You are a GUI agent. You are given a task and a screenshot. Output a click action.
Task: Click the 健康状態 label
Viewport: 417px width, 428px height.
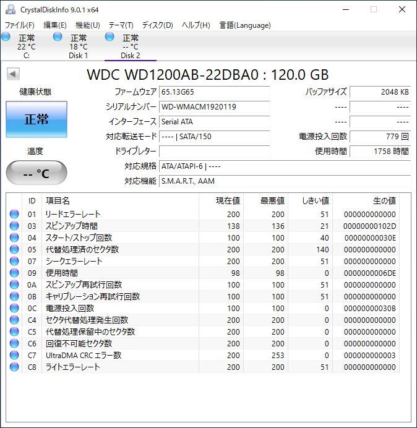click(35, 92)
